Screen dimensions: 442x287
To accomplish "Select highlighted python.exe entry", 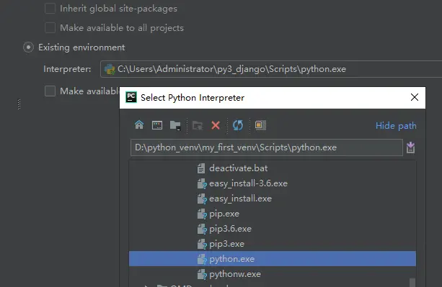I will click(273, 259).
